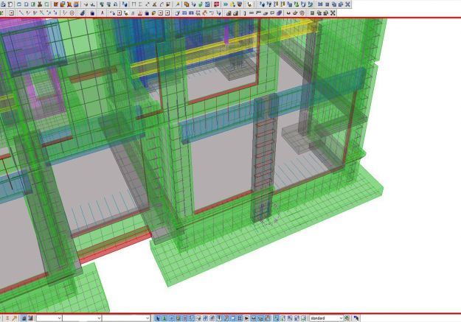Toggle the first snap switch in the bottom toolbar
The image size is (461, 322).
coord(157,318)
